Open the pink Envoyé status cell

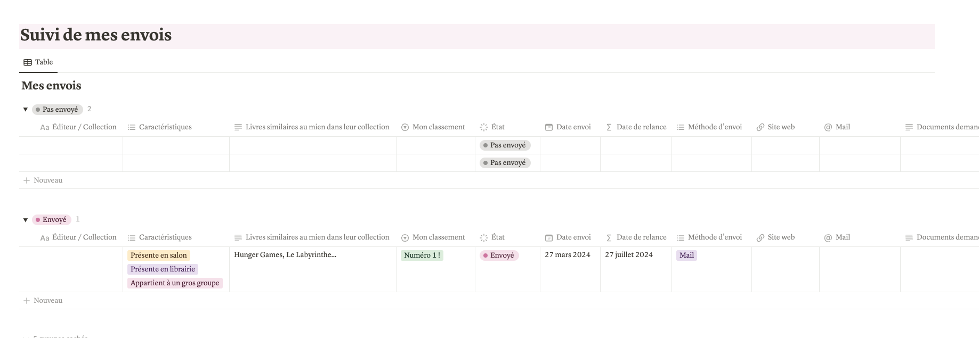pos(499,255)
